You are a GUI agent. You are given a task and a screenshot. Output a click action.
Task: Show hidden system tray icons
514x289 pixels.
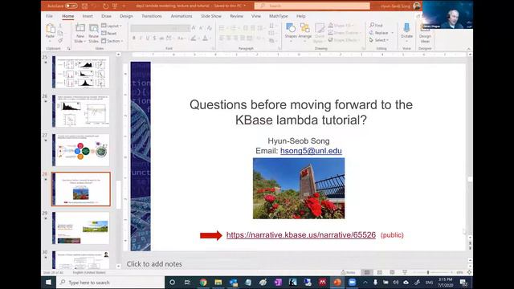365,282
